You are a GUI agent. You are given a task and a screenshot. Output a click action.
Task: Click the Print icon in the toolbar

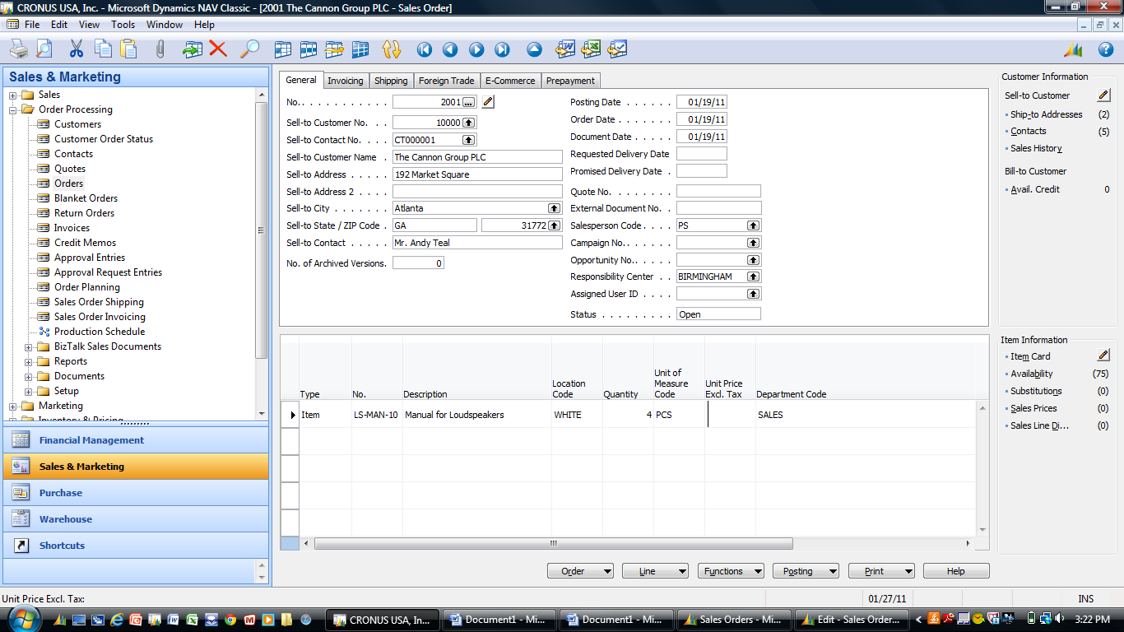point(18,49)
